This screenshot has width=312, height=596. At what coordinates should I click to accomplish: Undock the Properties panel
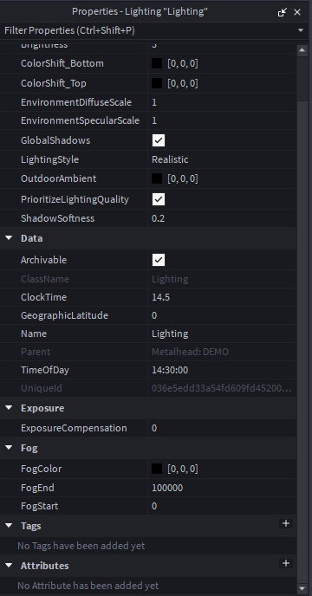point(283,12)
